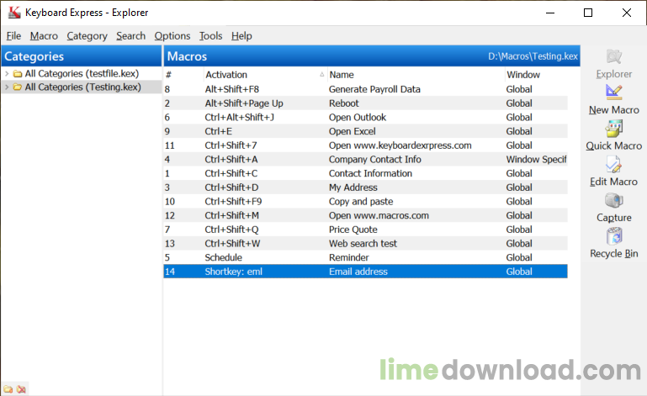This screenshot has height=396, width=647.
Task: Click the Shortkey: eml activation cell
Action: coord(234,272)
